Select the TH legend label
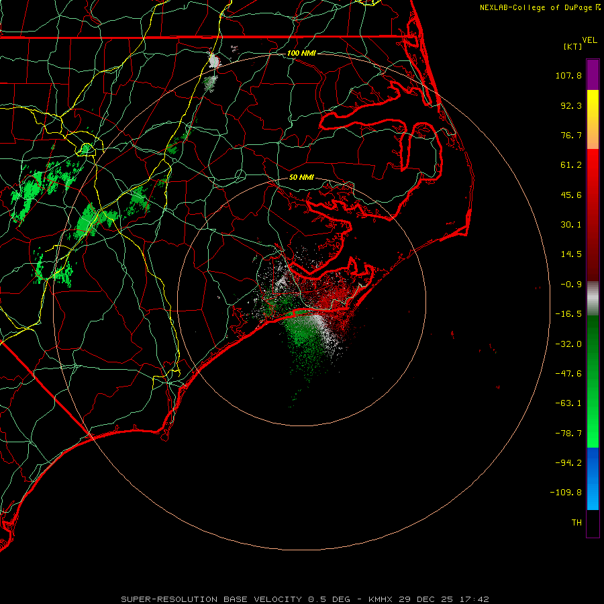Screen dimensions: 604x604 pos(576,523)
